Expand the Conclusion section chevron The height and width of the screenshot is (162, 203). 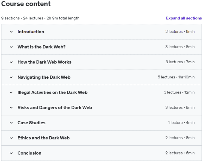point(11,153)
